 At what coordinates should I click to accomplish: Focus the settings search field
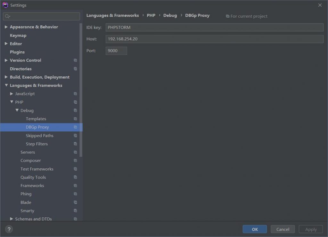coord(41,16)
